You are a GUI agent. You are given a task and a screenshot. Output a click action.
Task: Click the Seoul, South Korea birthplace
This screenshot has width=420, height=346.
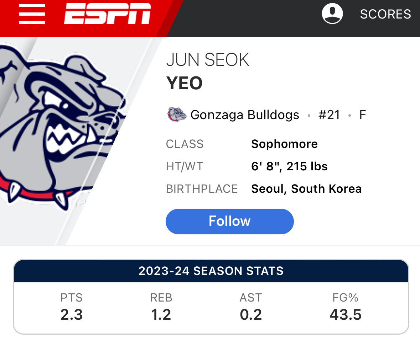306,188
